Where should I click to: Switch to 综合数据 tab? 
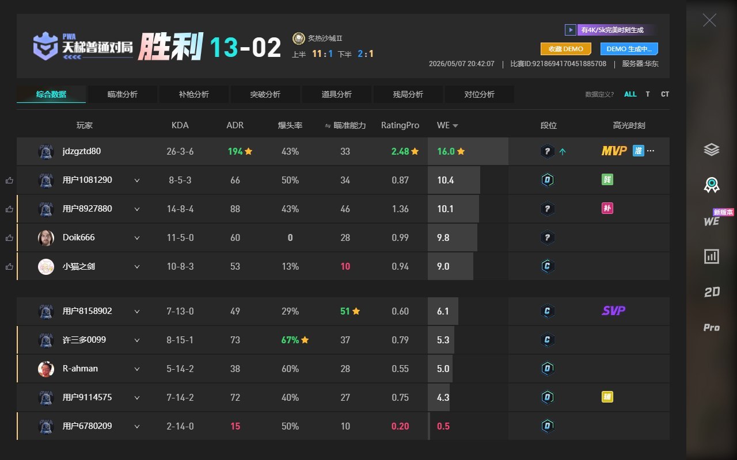(51, 94)
